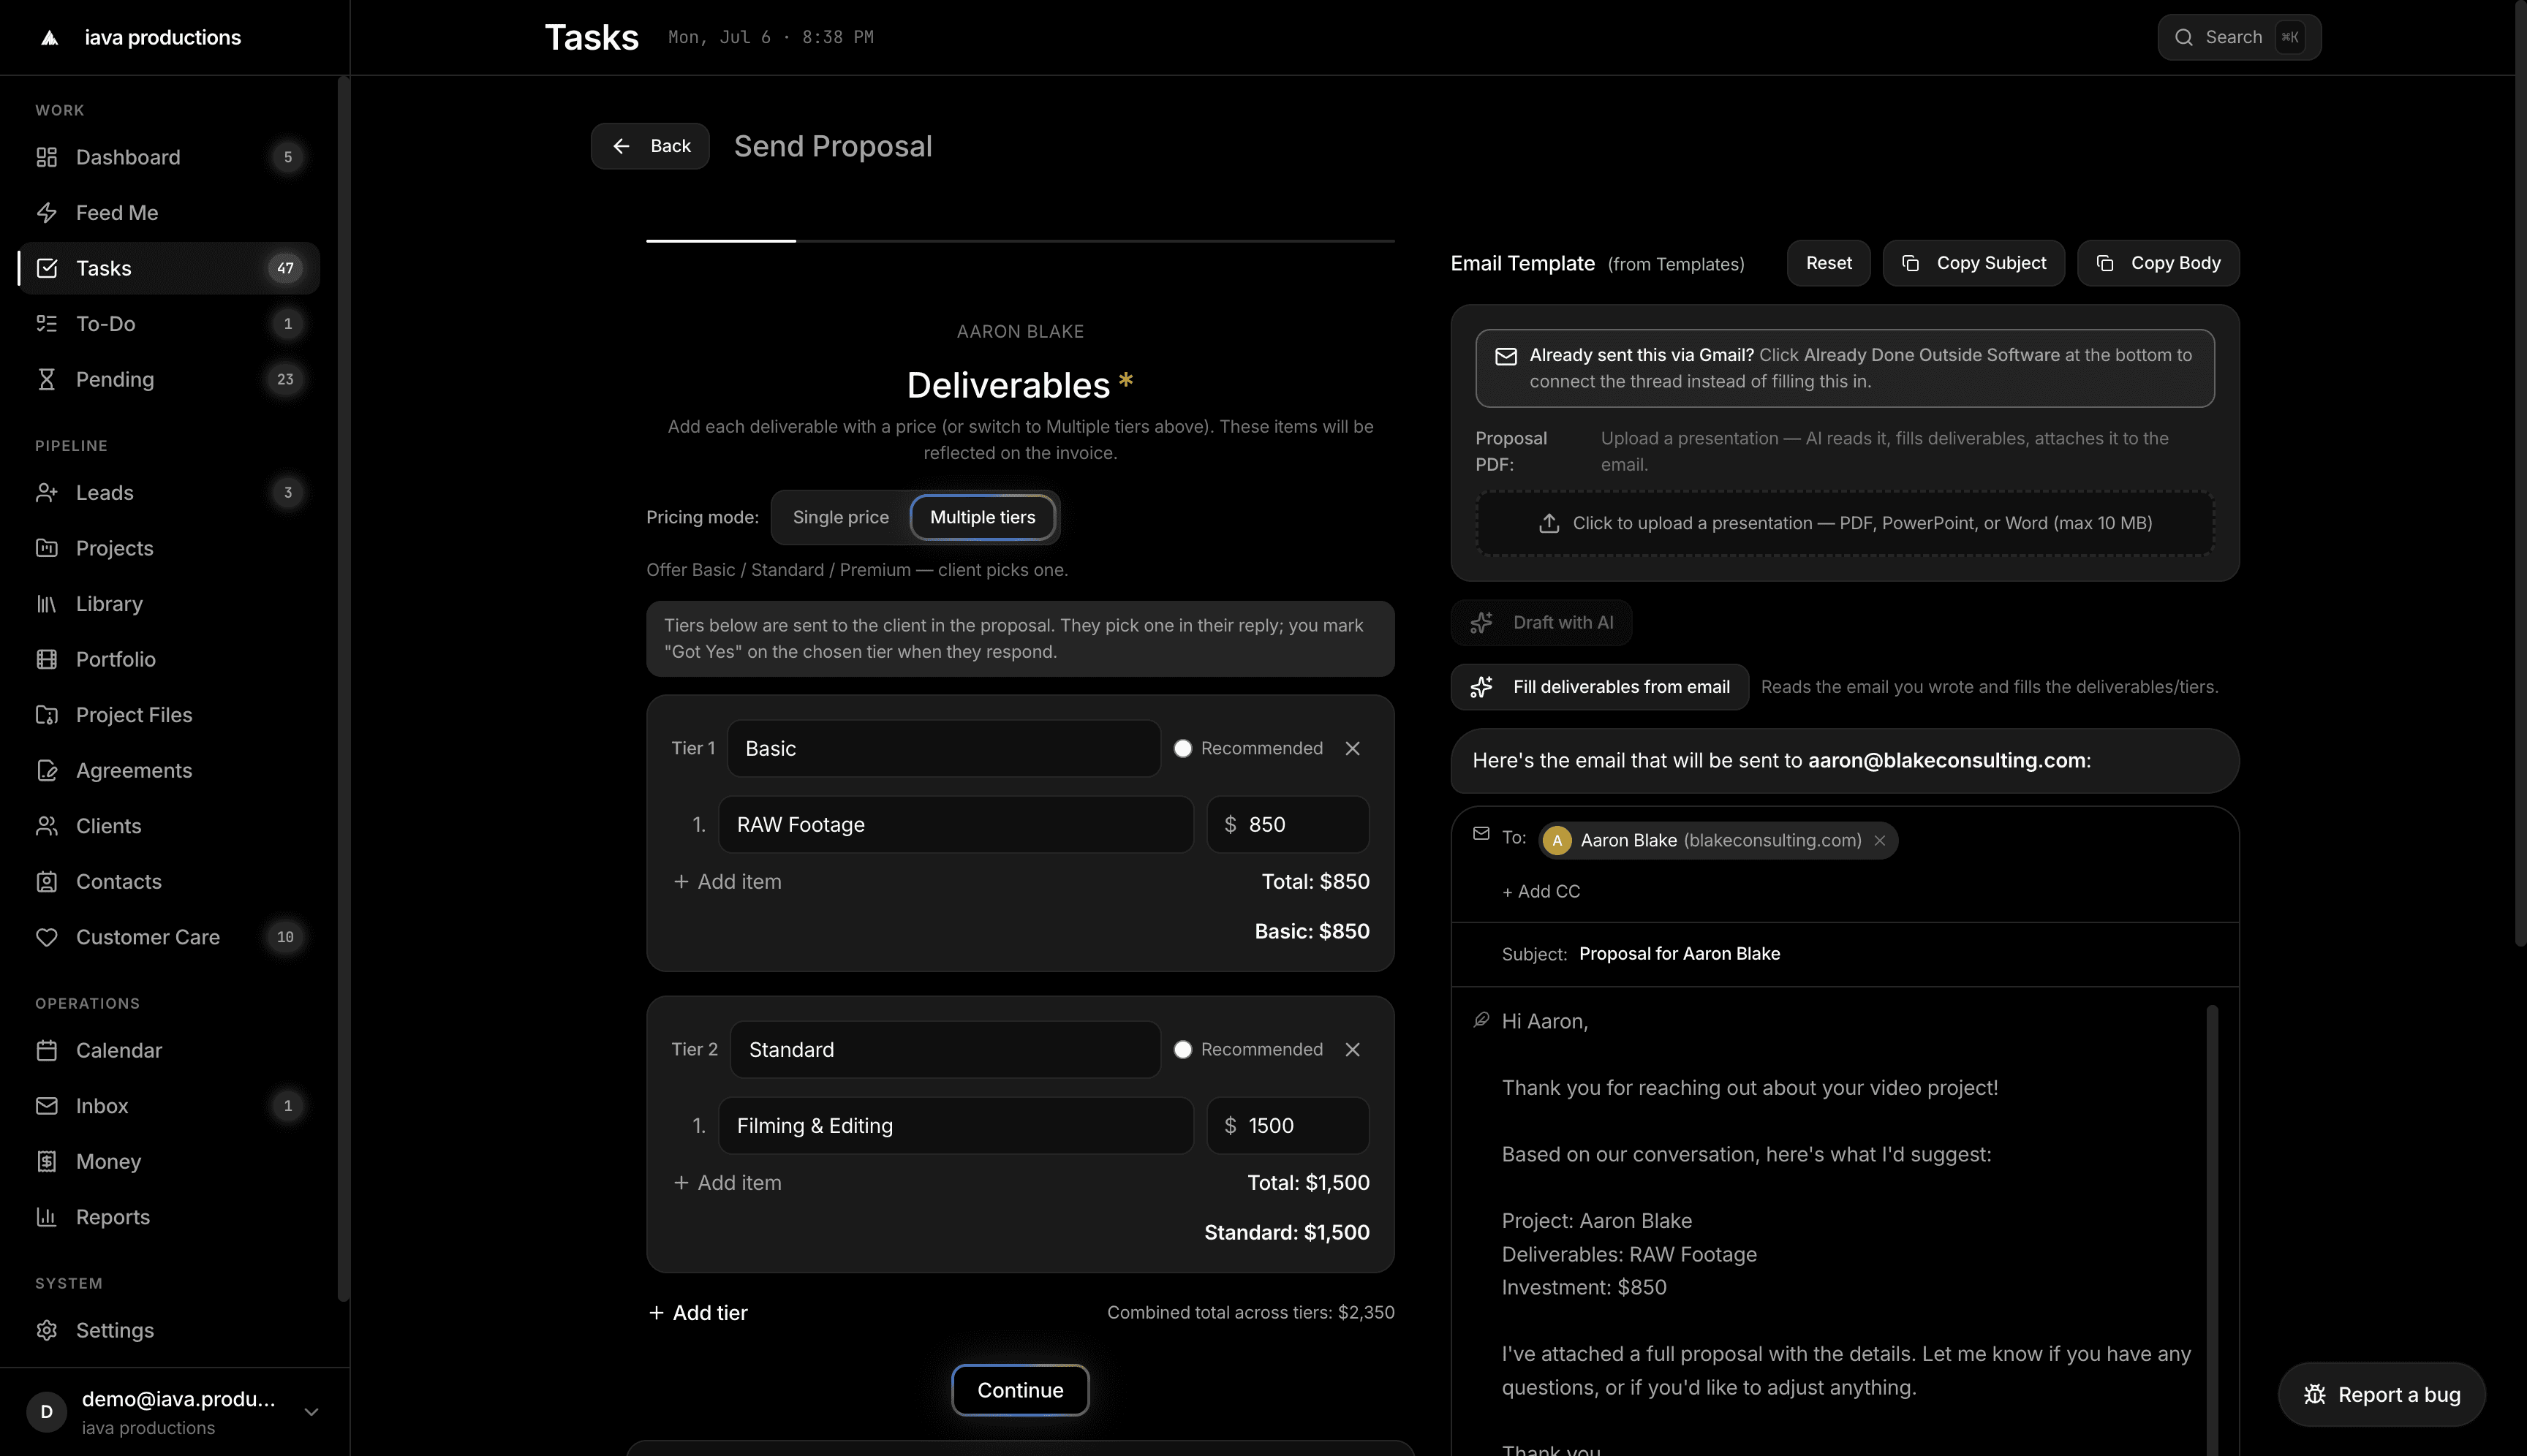The image size is (2527, 1456).
Task: Click the Continue button
Action: pyautogui.click(x=1019, y=1390)
